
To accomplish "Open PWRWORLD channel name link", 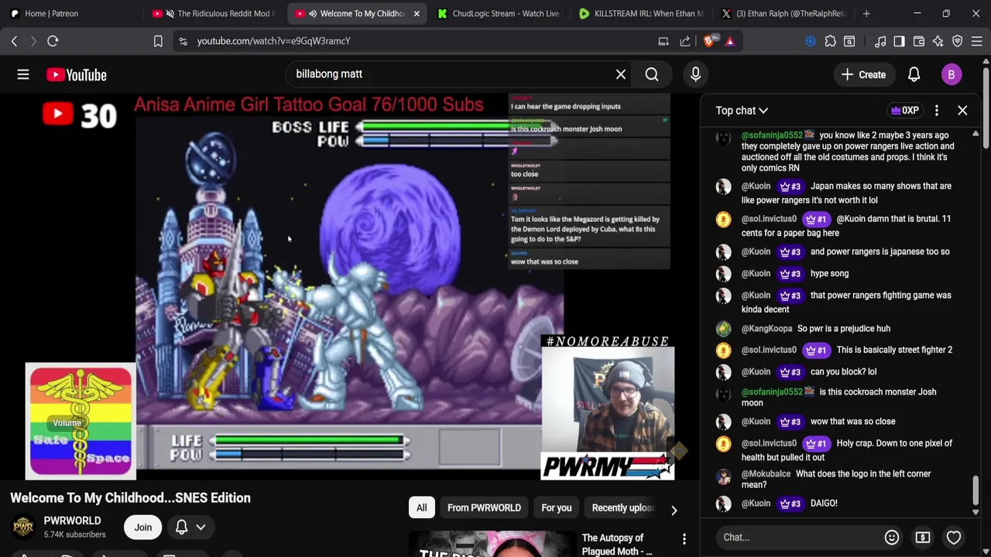I will pyautogui.click(x=72, y=521).
